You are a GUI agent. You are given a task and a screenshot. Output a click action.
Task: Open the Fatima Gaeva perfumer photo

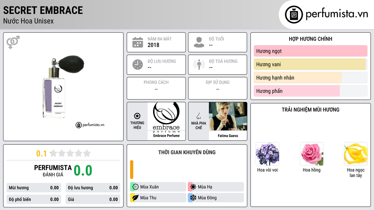click(x=228, y=116)
